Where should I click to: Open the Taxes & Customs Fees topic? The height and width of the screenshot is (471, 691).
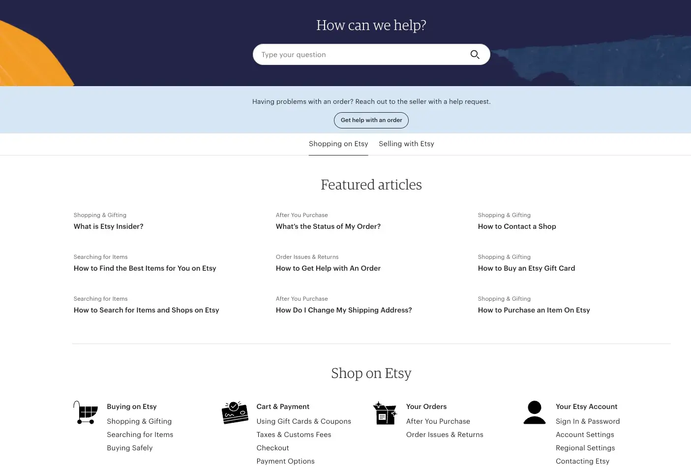coord(294,435)
